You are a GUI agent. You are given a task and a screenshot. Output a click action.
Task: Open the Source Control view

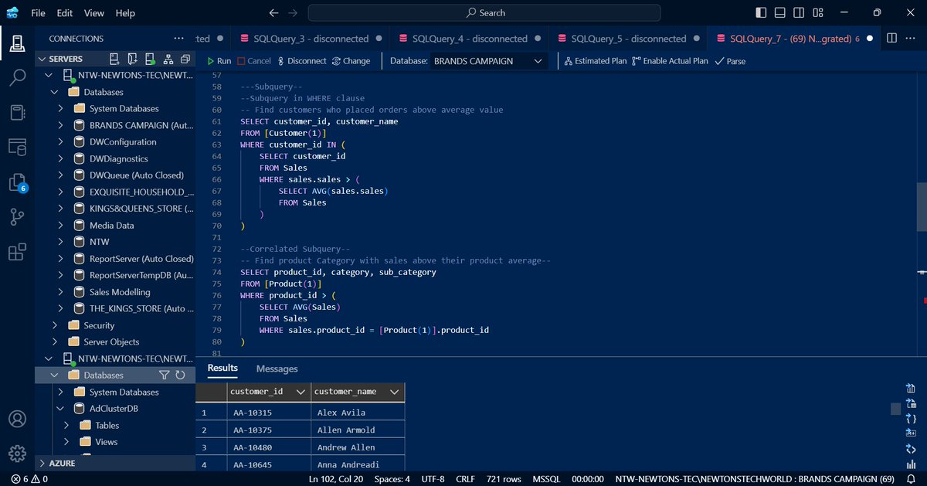point(17,217)
